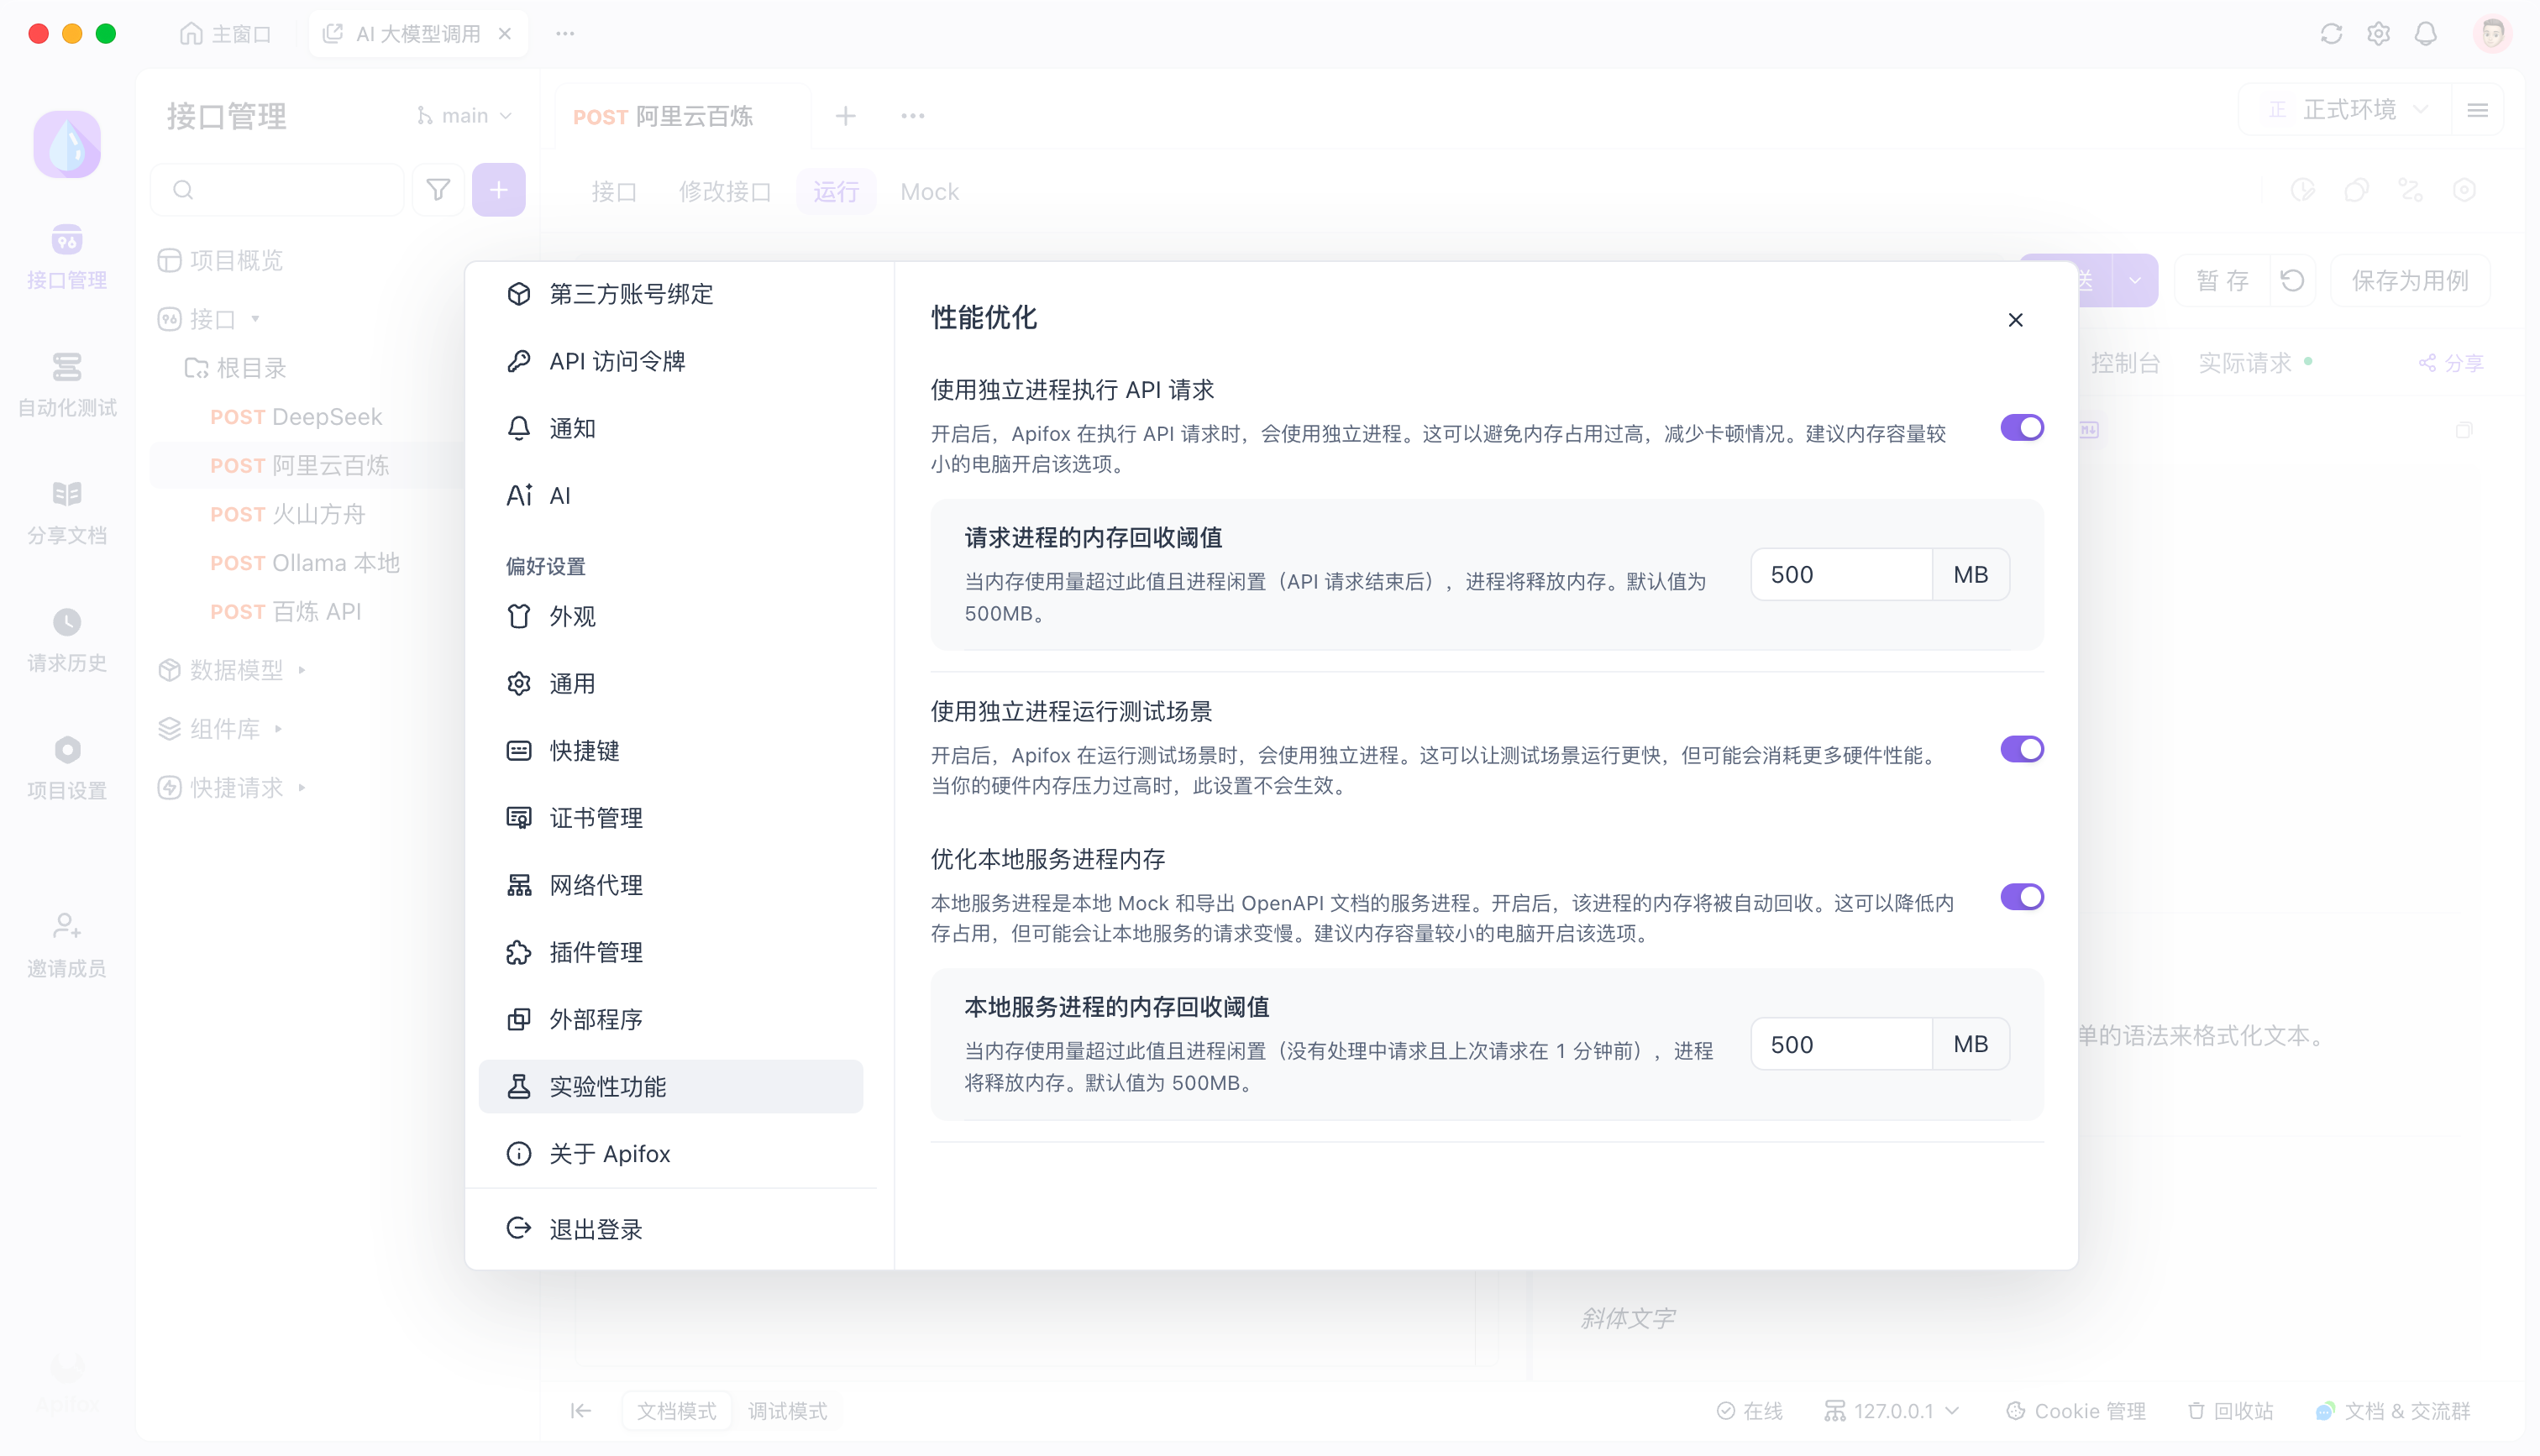Open the main branch dropdown
Viewport: 2540px width, 1456px height.
(x=465, y=116)
